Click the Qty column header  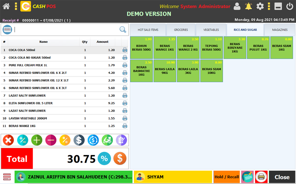click(x=85, y=42)
